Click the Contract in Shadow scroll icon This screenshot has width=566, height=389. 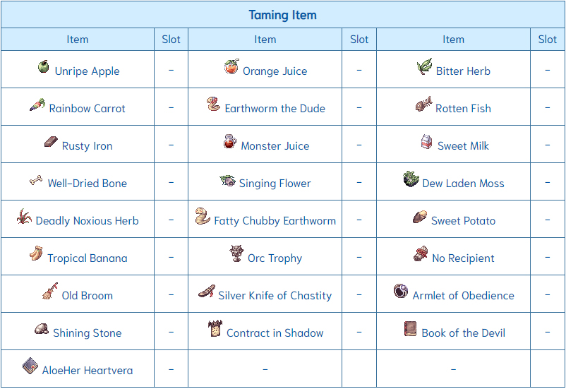(215, 328)
